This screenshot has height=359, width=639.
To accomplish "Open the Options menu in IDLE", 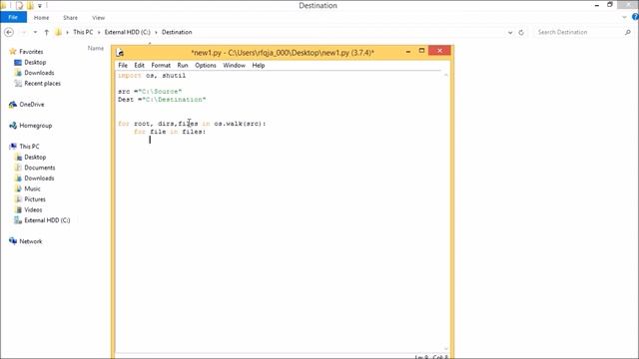I will (x=206, y=65).
